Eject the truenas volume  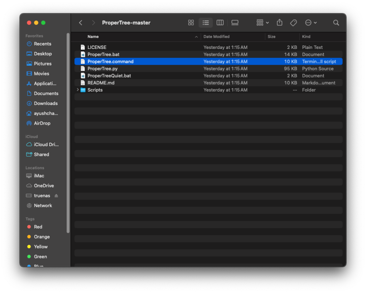tap(56, 196)
